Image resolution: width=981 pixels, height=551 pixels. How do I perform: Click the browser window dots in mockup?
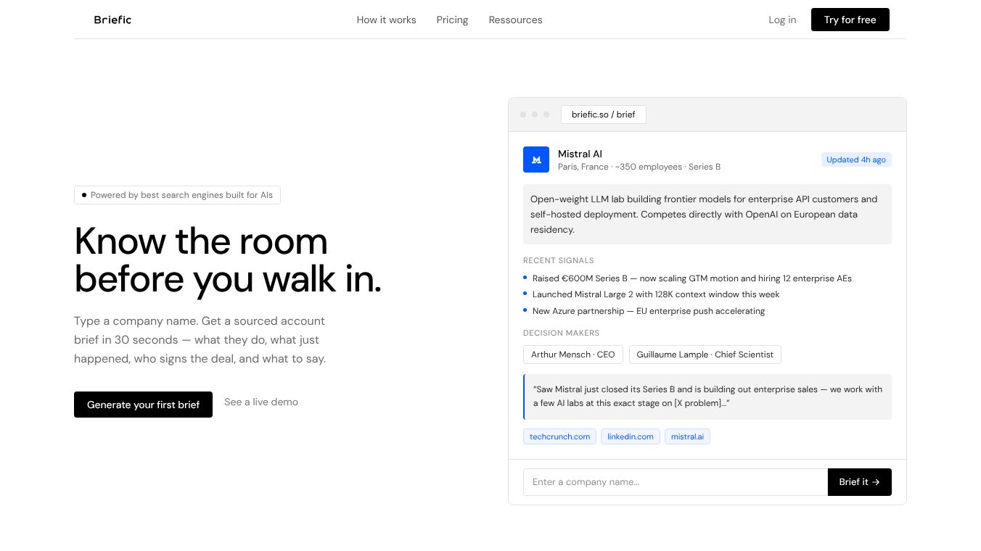click(x=535, y=115)
